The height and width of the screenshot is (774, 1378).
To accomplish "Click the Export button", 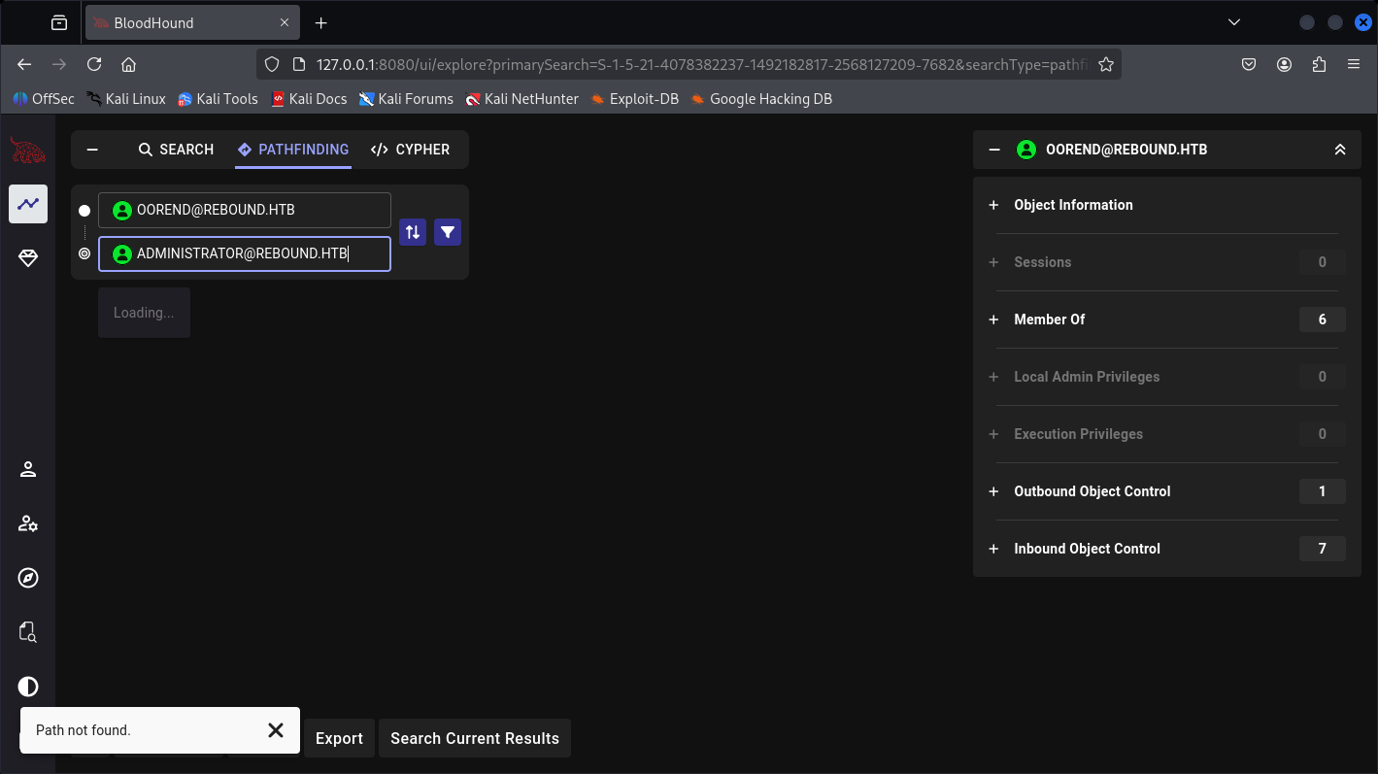I will tap(339, 738).
